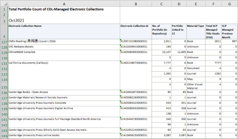Select row 1 header

4,9
